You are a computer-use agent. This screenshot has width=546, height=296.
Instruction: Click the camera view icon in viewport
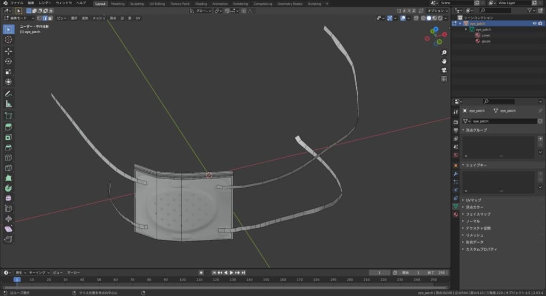point(444,70)
